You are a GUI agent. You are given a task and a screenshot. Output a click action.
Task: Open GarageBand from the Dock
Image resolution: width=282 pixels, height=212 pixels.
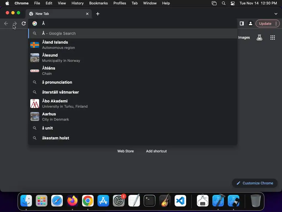click(x=165, y=200)
